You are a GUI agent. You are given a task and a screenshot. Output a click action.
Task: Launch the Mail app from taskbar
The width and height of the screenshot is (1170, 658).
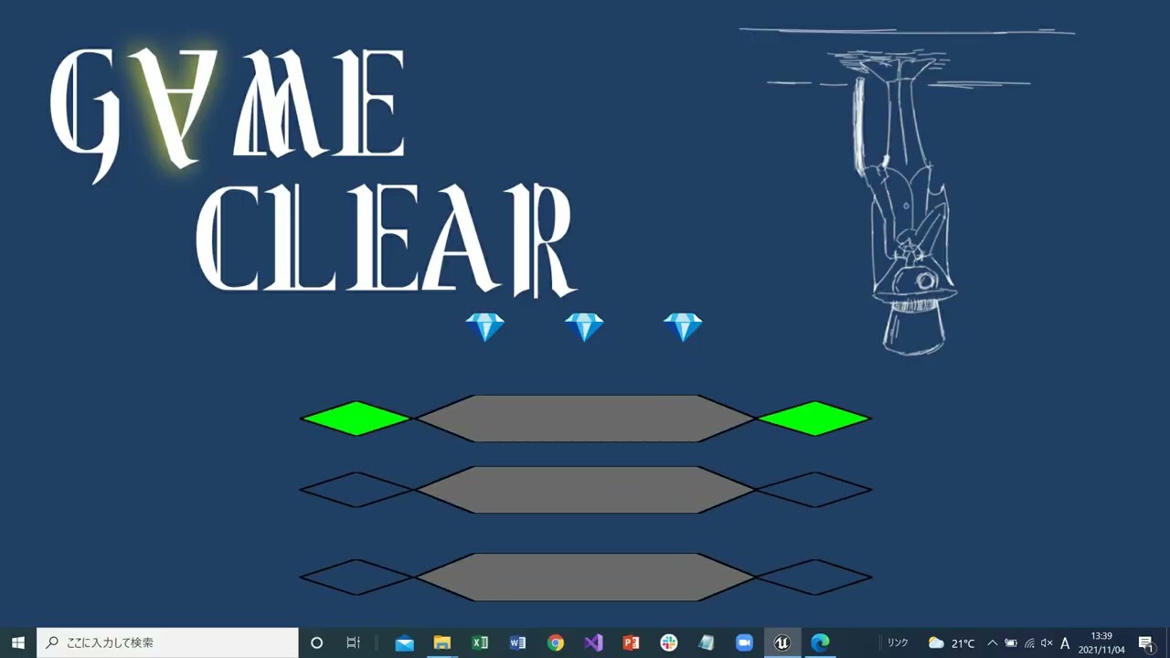point(404,642)
